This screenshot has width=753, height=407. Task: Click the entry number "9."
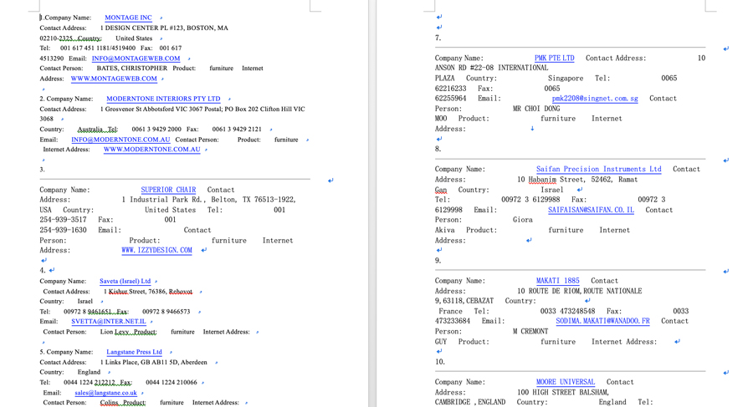pyautogui.click(x=438, y=261)
